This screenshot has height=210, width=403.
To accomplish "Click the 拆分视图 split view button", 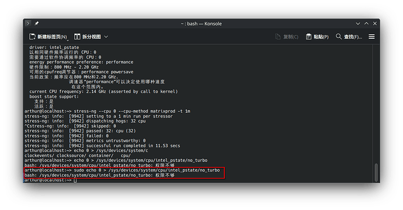I will coord(88,37).
